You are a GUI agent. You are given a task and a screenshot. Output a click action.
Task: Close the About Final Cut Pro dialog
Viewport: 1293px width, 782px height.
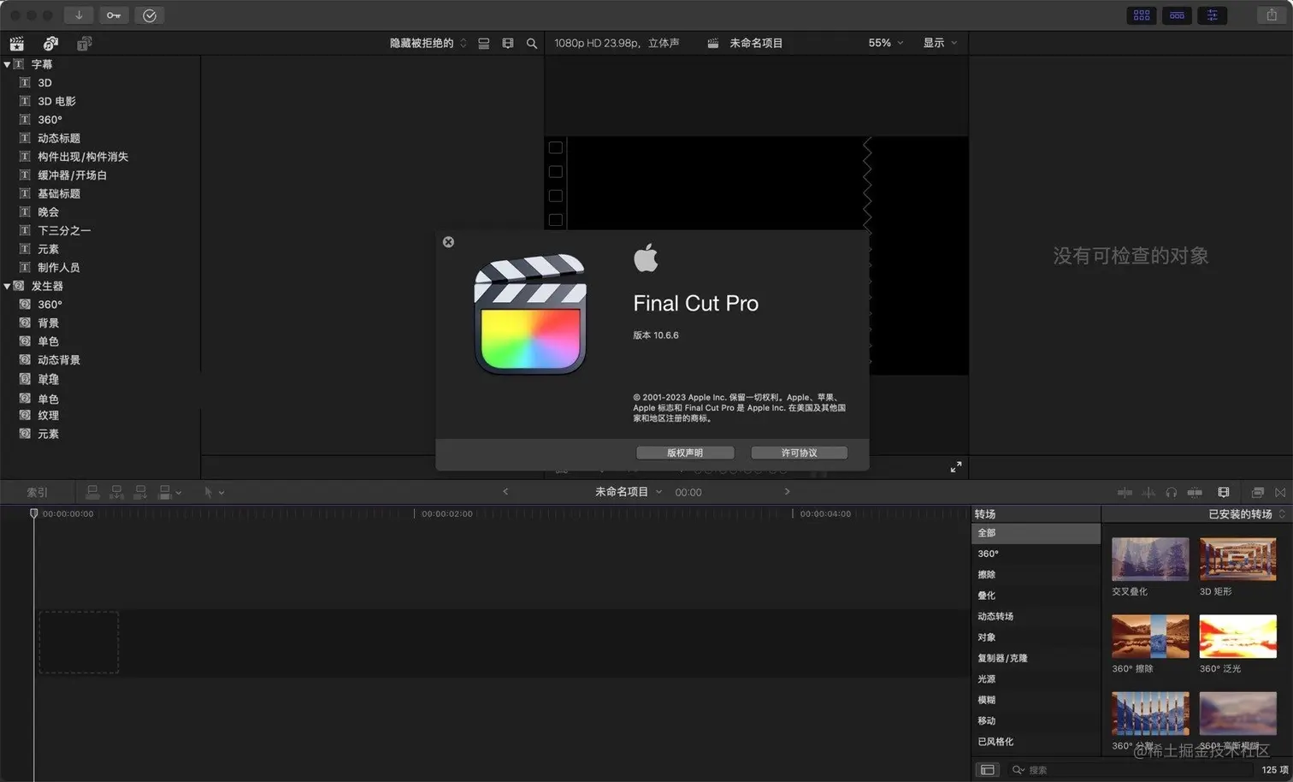click(x=448, y=242)
